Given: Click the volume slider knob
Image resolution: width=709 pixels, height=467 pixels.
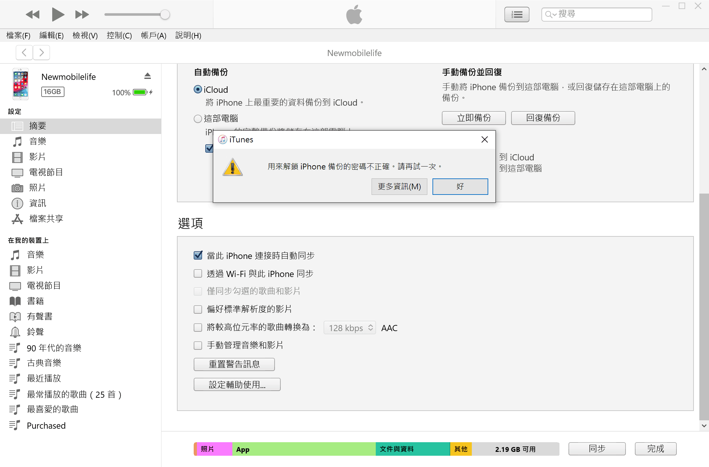Looking at the screenshot, I should (165, 14).
